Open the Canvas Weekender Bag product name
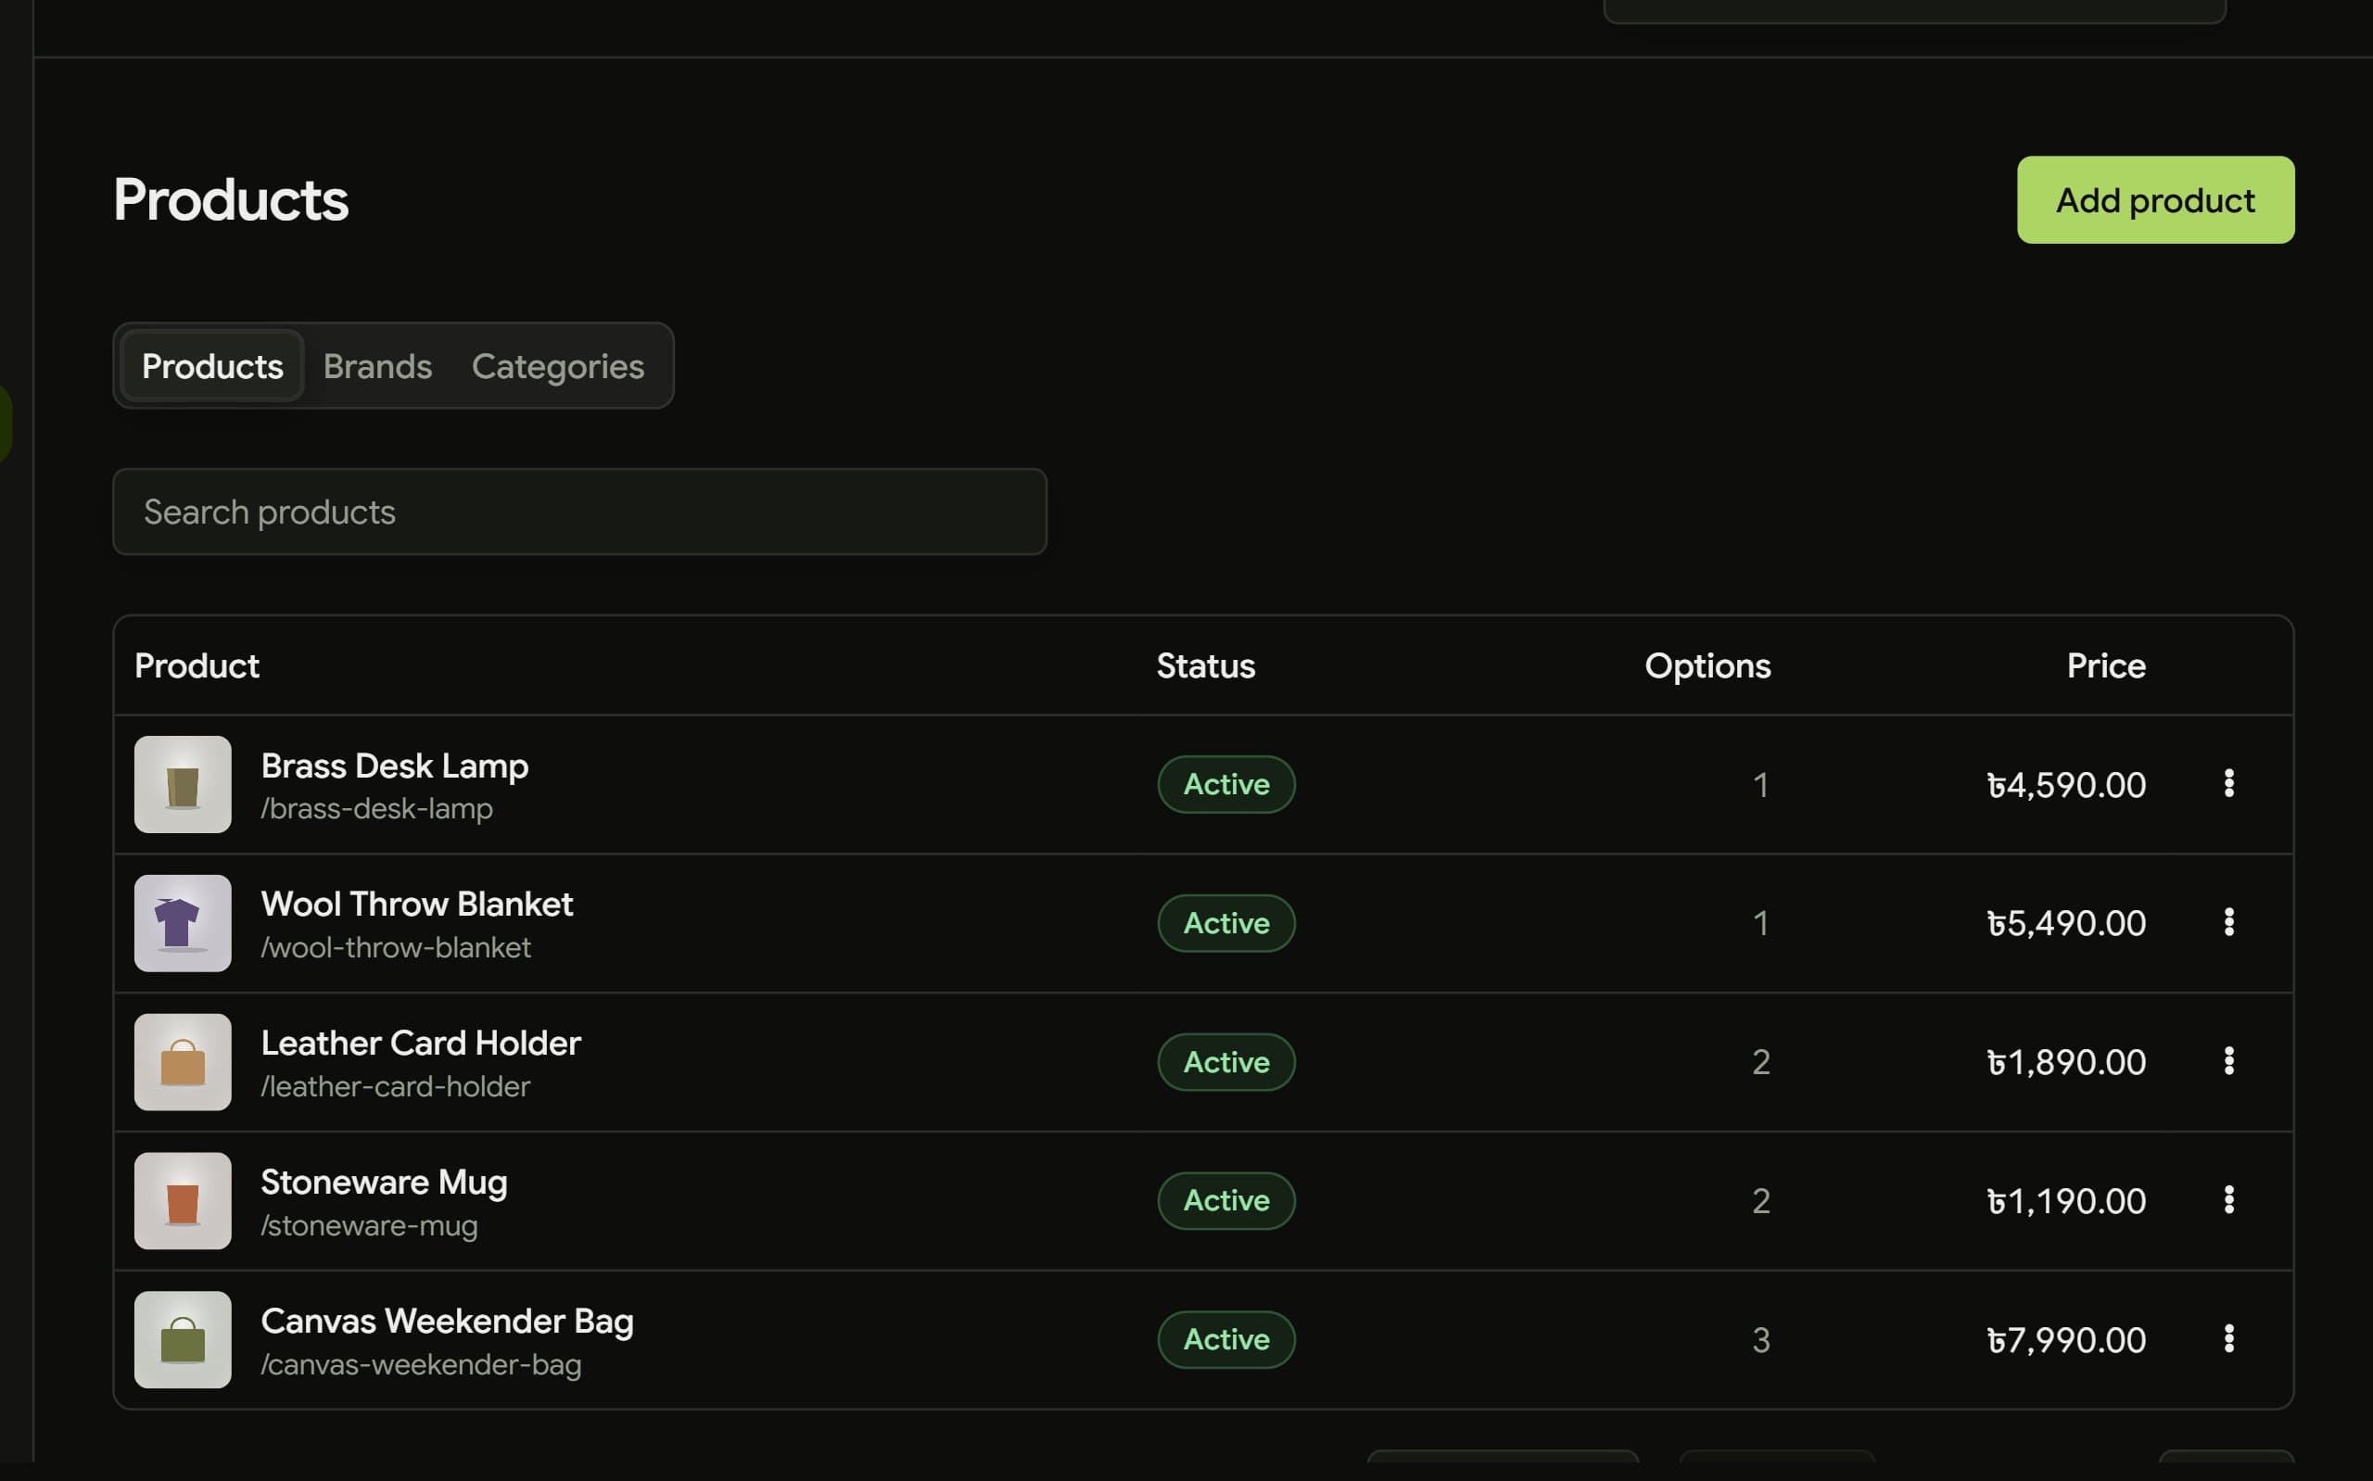The width and height of the screenshot is (2373, 1481). pos(448,1322)
